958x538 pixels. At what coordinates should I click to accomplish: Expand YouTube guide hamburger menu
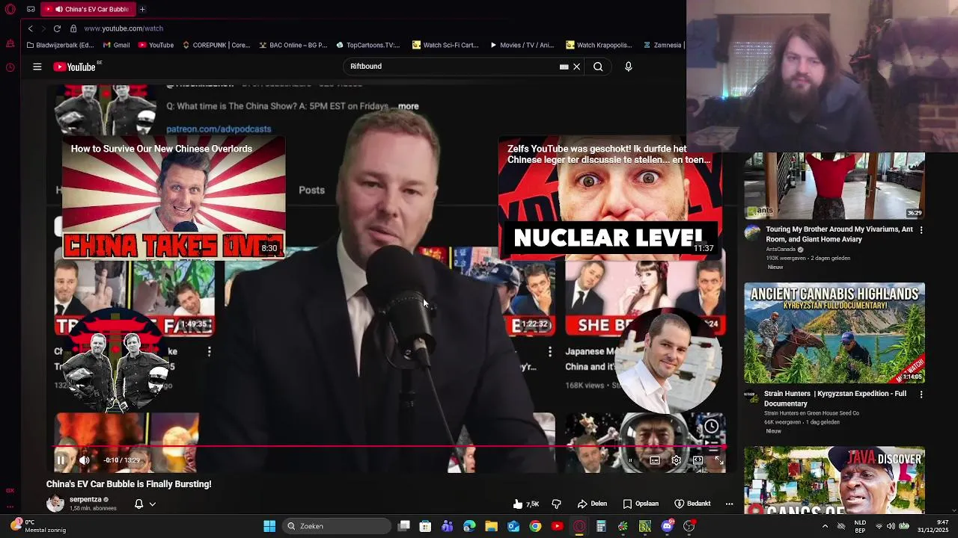37,67
